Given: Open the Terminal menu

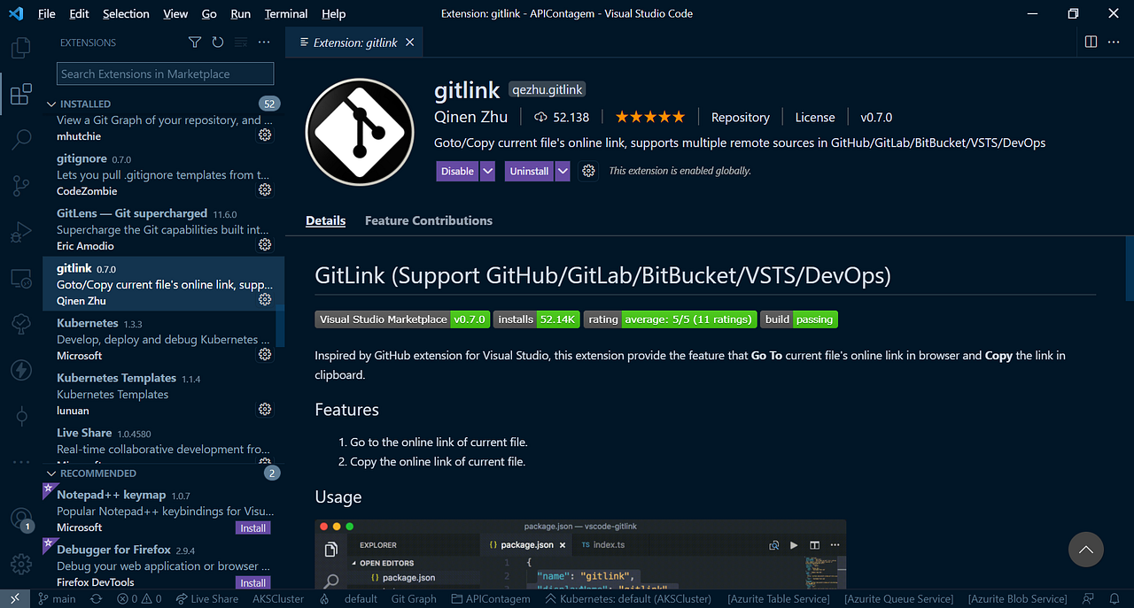Looking at the screenshot, I should click(285, 13).
